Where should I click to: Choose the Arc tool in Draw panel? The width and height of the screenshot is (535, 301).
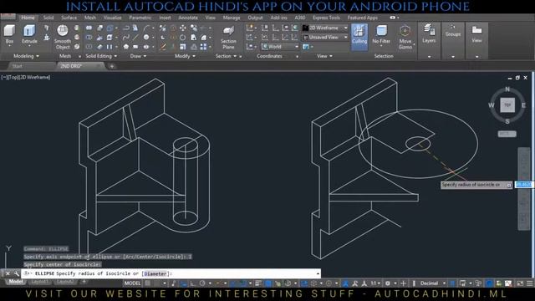(147, 28)
